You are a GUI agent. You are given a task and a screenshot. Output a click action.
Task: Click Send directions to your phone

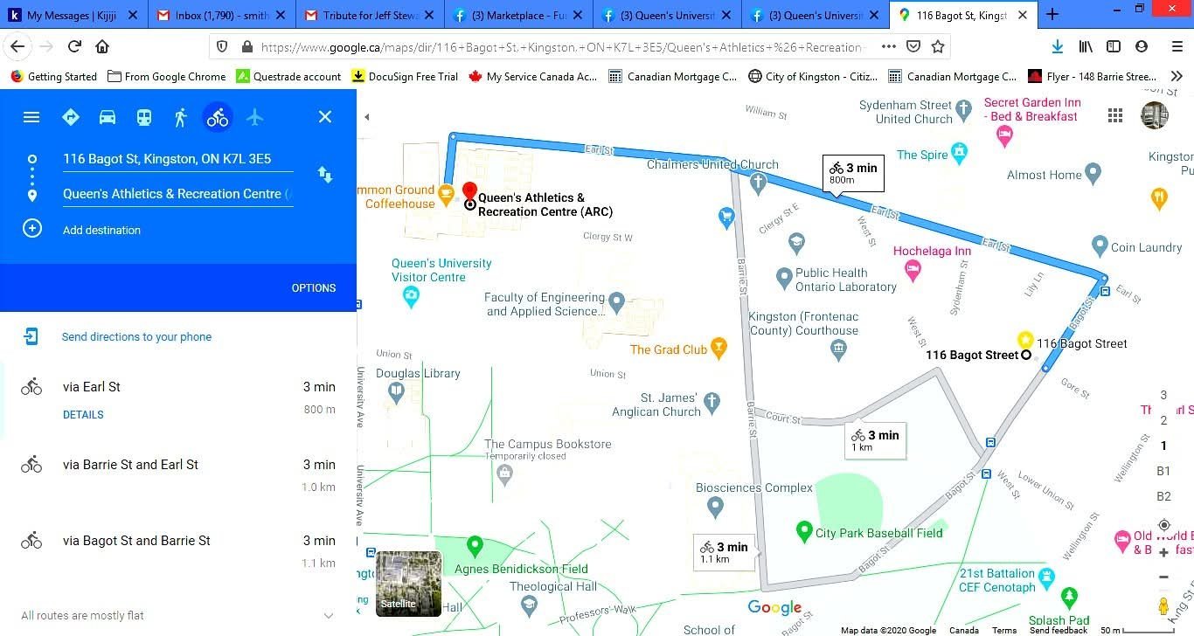point(136,336)
